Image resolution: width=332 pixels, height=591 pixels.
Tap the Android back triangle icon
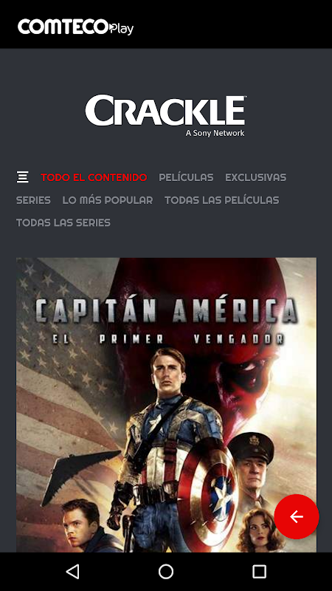tap(72, 571)
